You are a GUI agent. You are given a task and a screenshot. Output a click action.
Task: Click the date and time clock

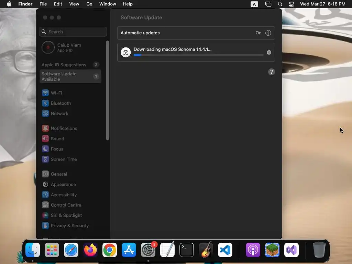pyautogui.click(x=322, y=4)
